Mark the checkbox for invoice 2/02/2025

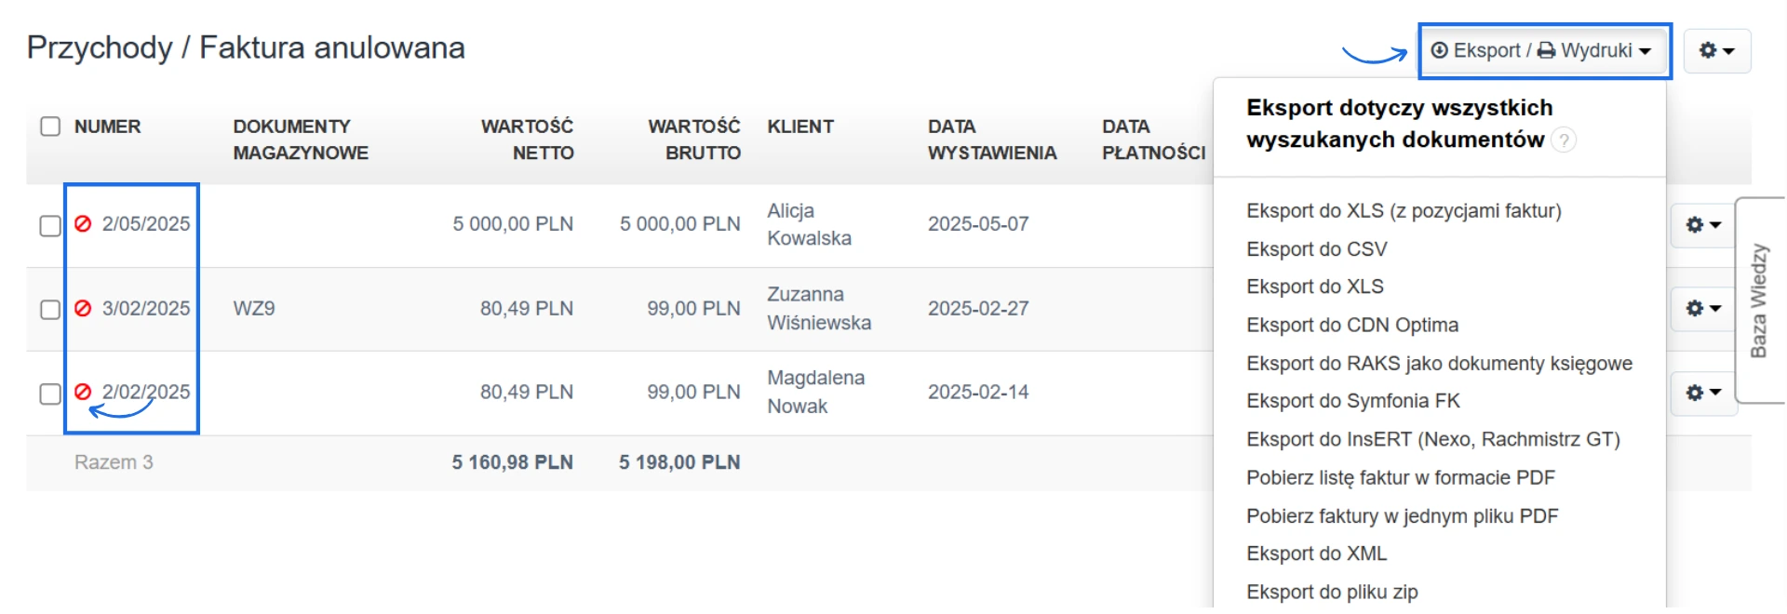50,394
